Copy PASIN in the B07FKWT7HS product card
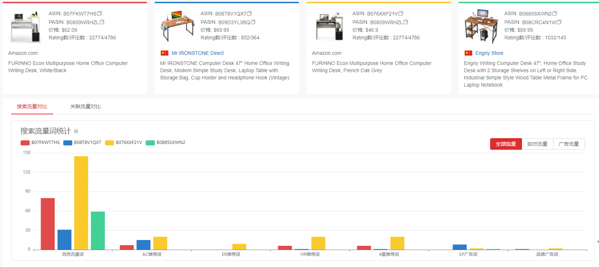 [x=102, y=22]
